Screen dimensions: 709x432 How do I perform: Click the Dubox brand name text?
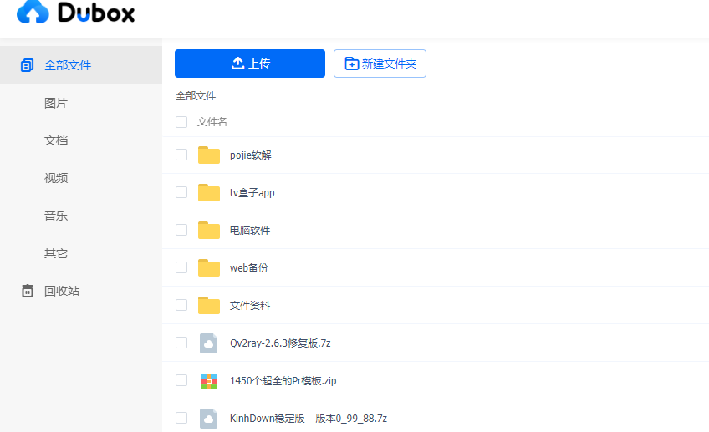pos(96,13)
